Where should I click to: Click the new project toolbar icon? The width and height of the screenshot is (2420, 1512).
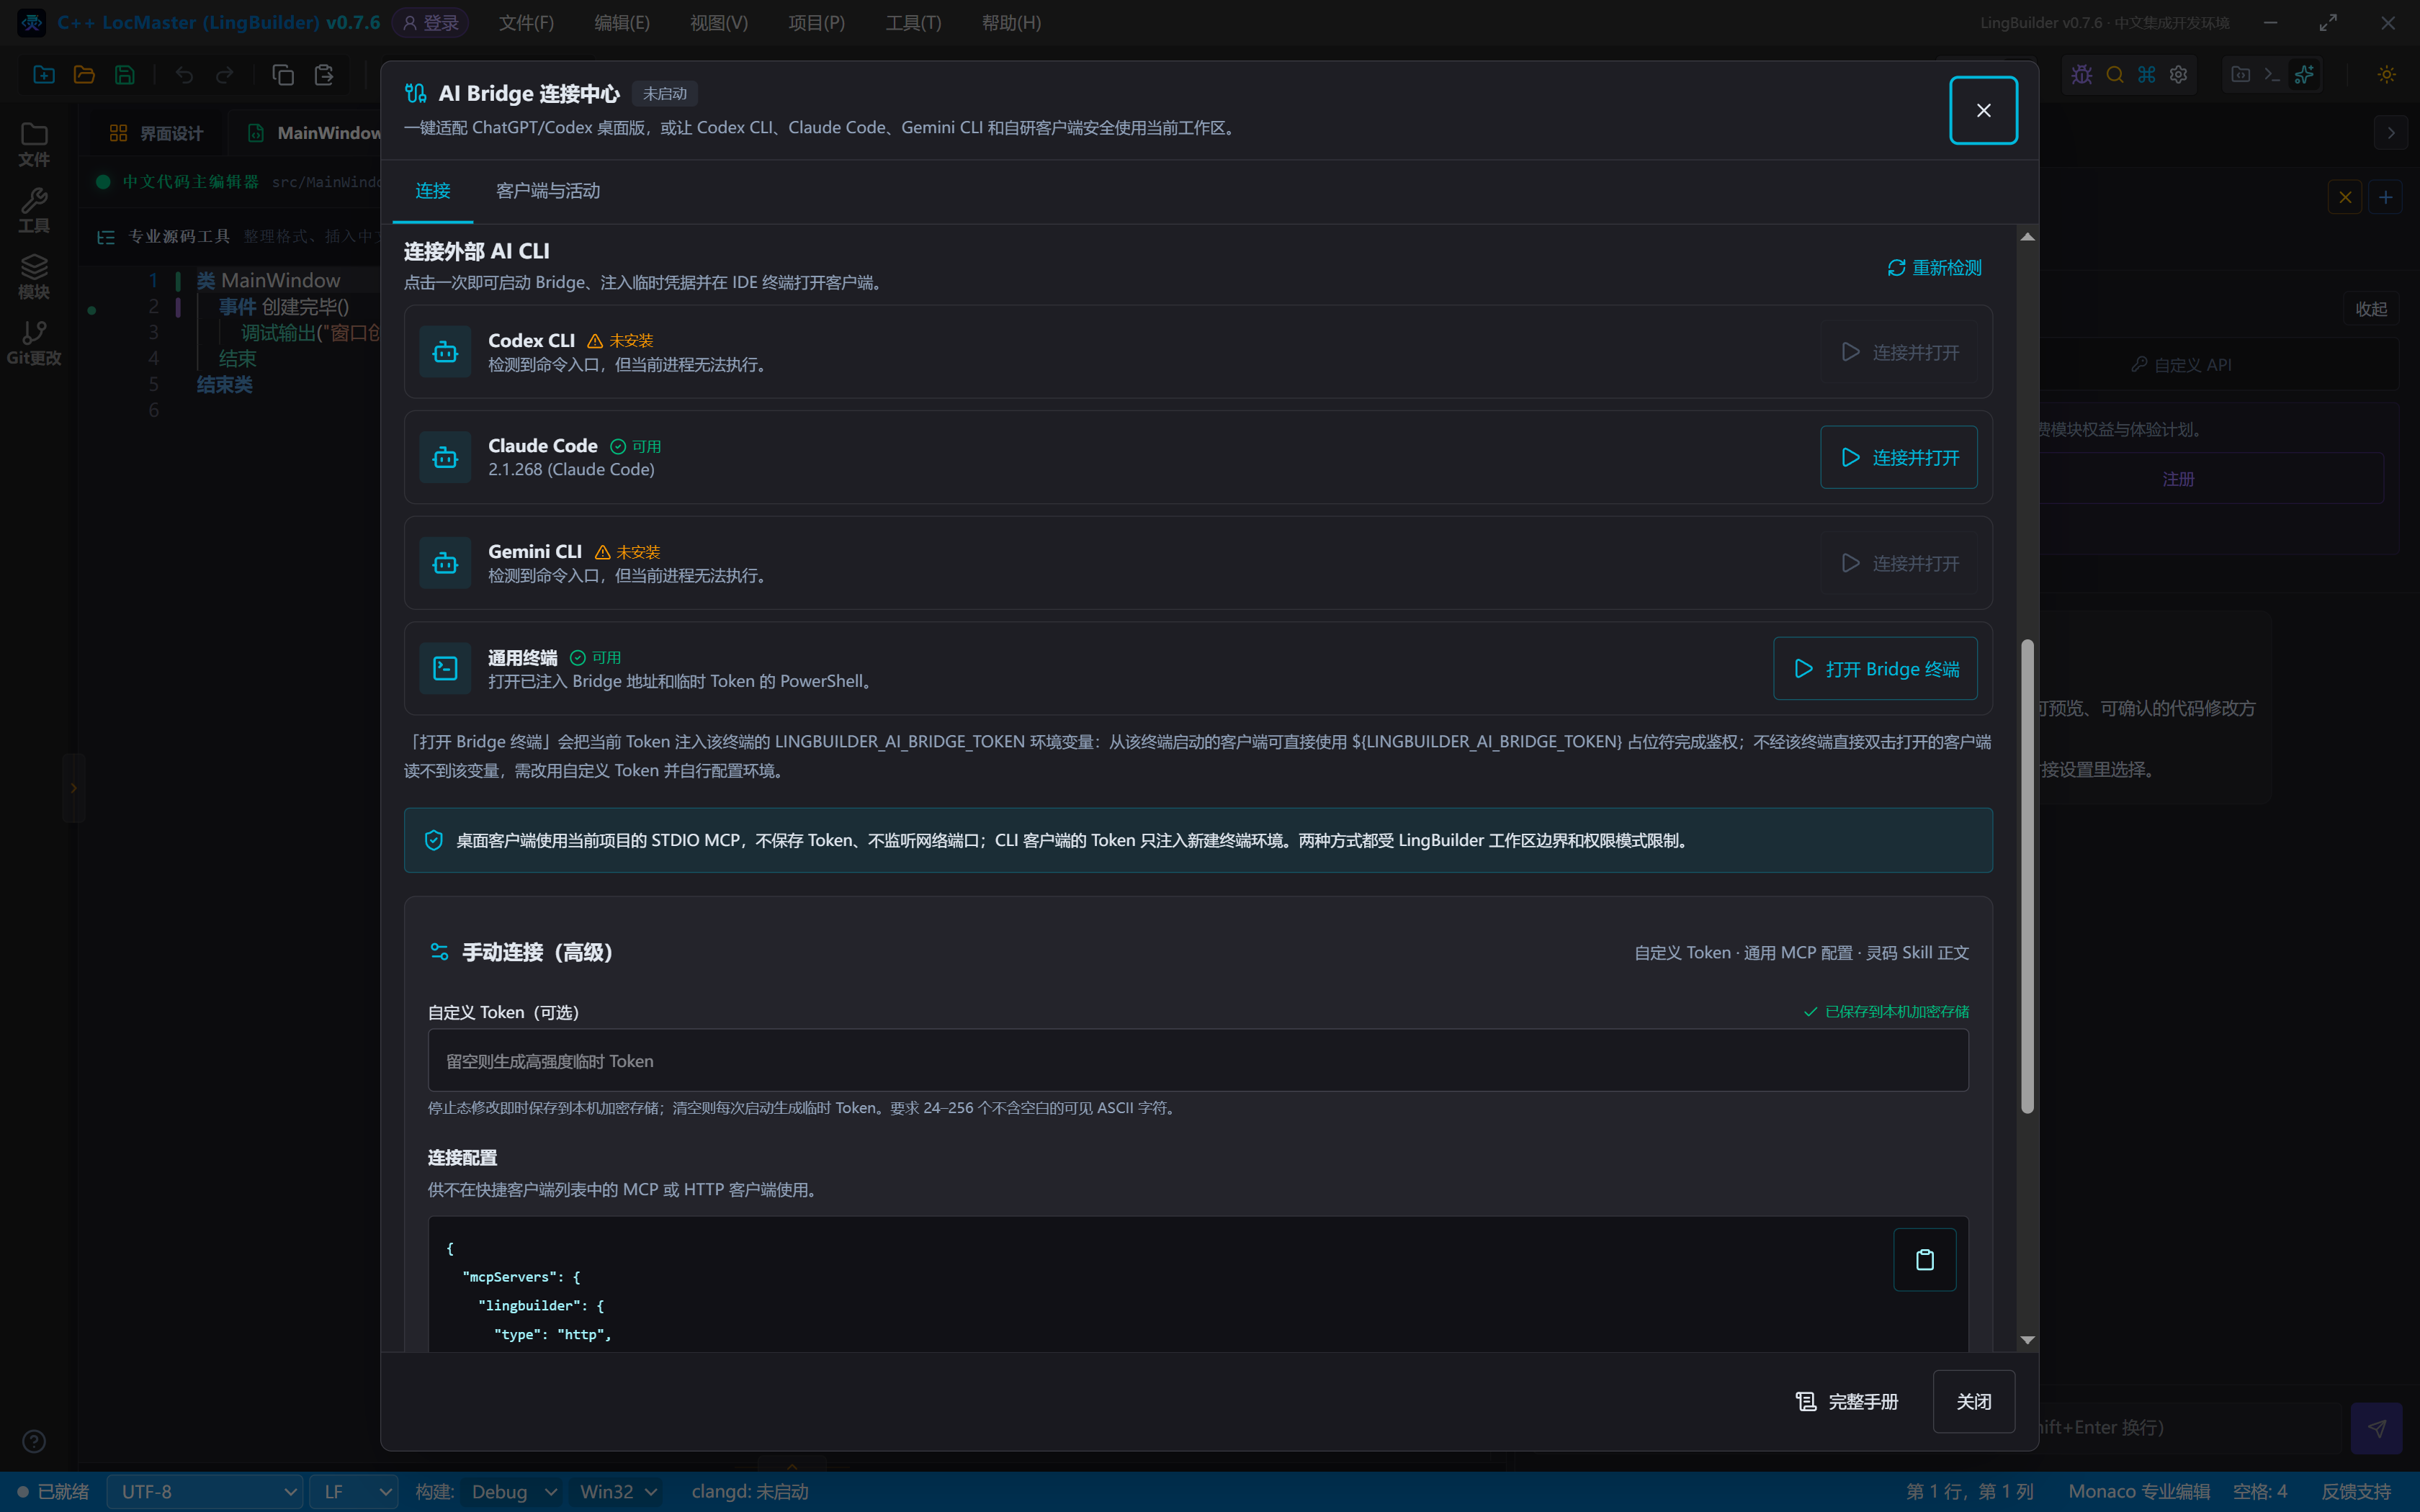44,75
